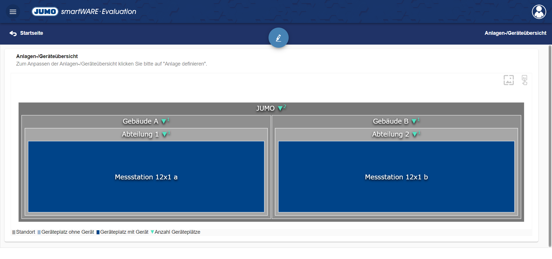Click the JUMO logo
The height and width of the screenshot is (259, 552).
(x=45, y=11)
